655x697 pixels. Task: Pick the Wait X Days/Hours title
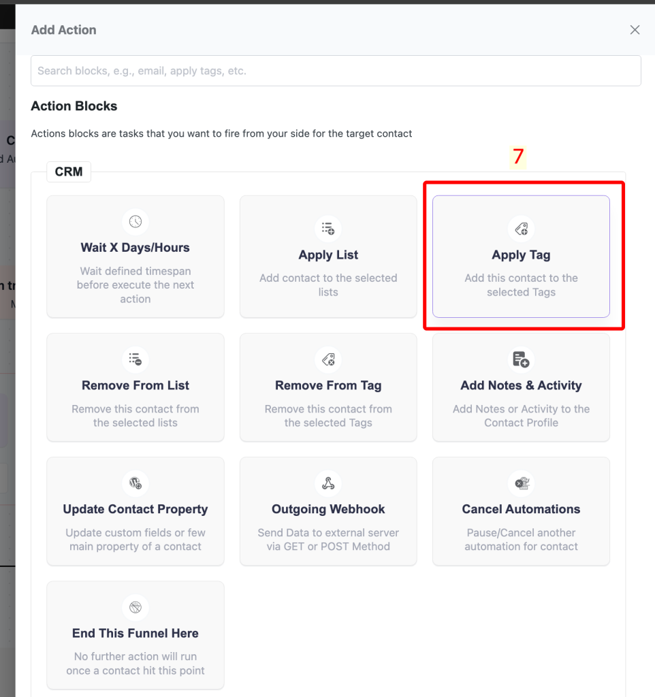(135, 248)
